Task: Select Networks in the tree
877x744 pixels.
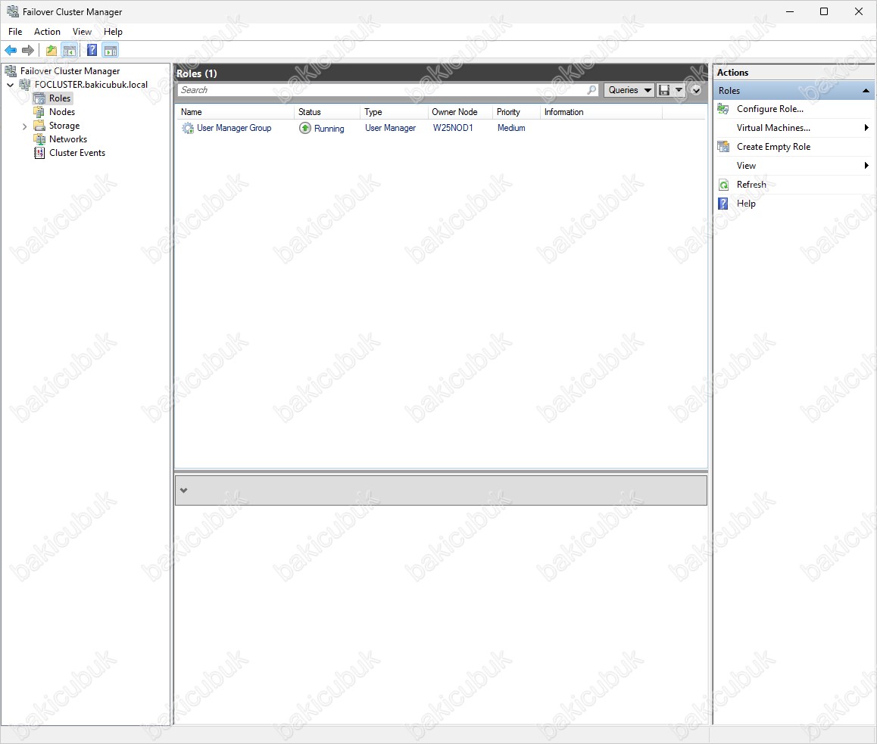Action: (67, 139)
